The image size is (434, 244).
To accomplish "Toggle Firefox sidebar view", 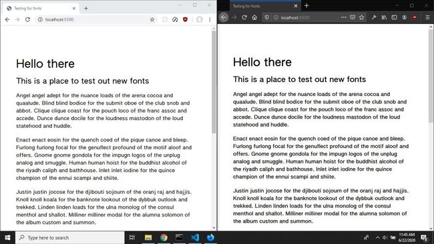I will [x=394, y=17].
